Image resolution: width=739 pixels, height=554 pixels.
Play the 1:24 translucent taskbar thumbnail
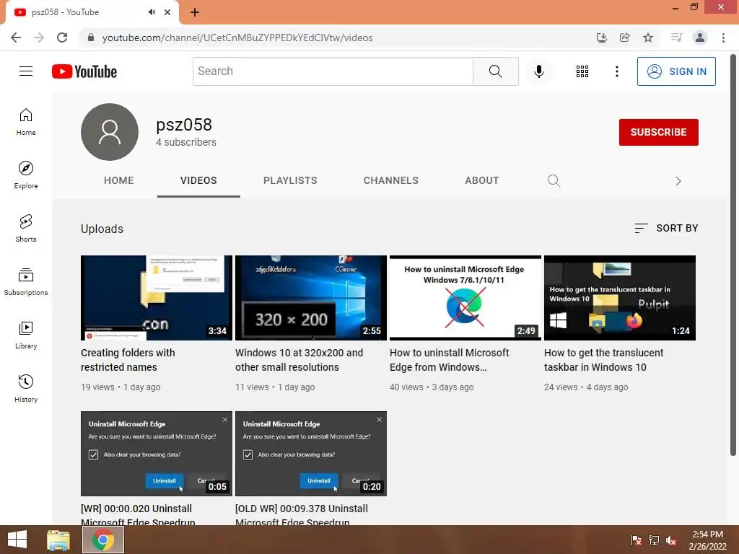point(620,298)
